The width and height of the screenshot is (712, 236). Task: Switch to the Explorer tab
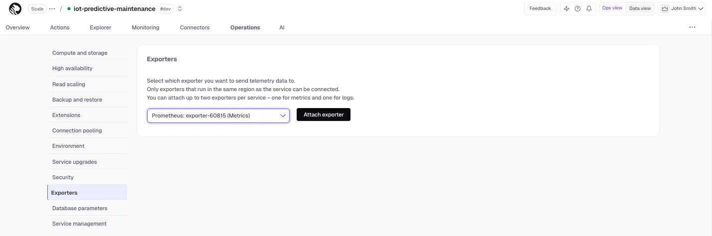(101, 27)
